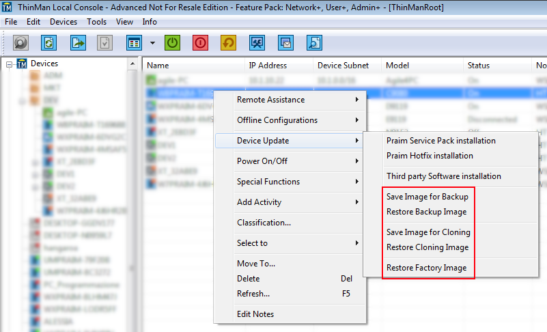Select the Devices root tree item

click(44, 64)
